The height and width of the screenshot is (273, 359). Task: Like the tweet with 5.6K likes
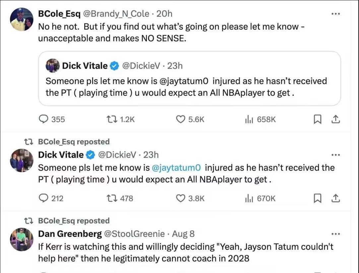180,119
